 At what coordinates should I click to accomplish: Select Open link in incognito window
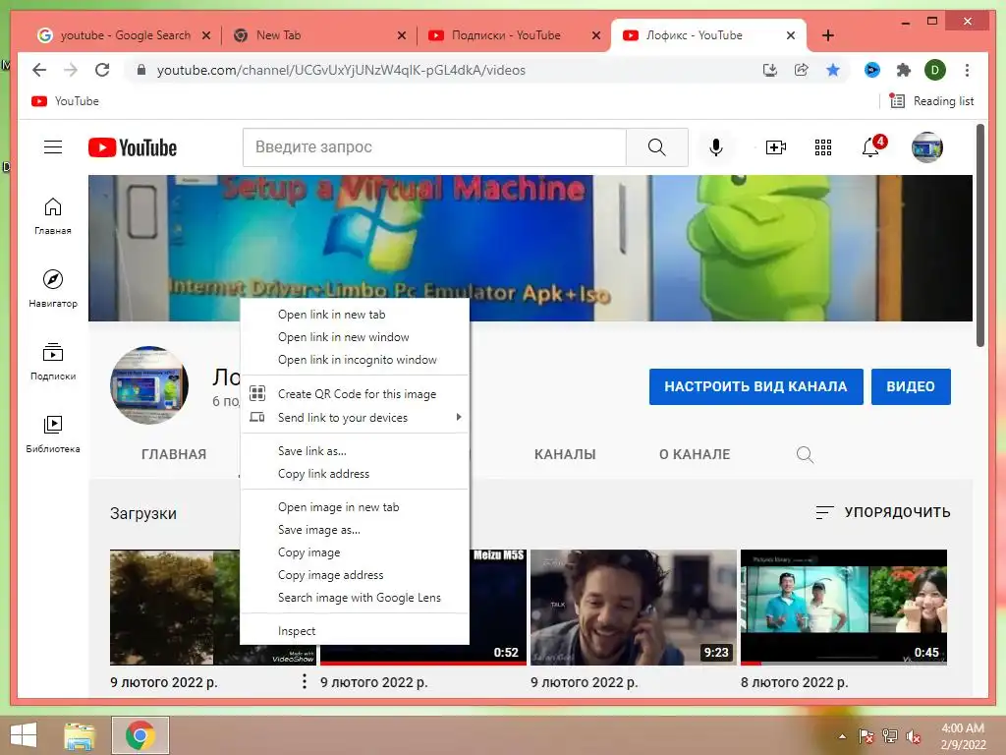(x=355, y=360)
